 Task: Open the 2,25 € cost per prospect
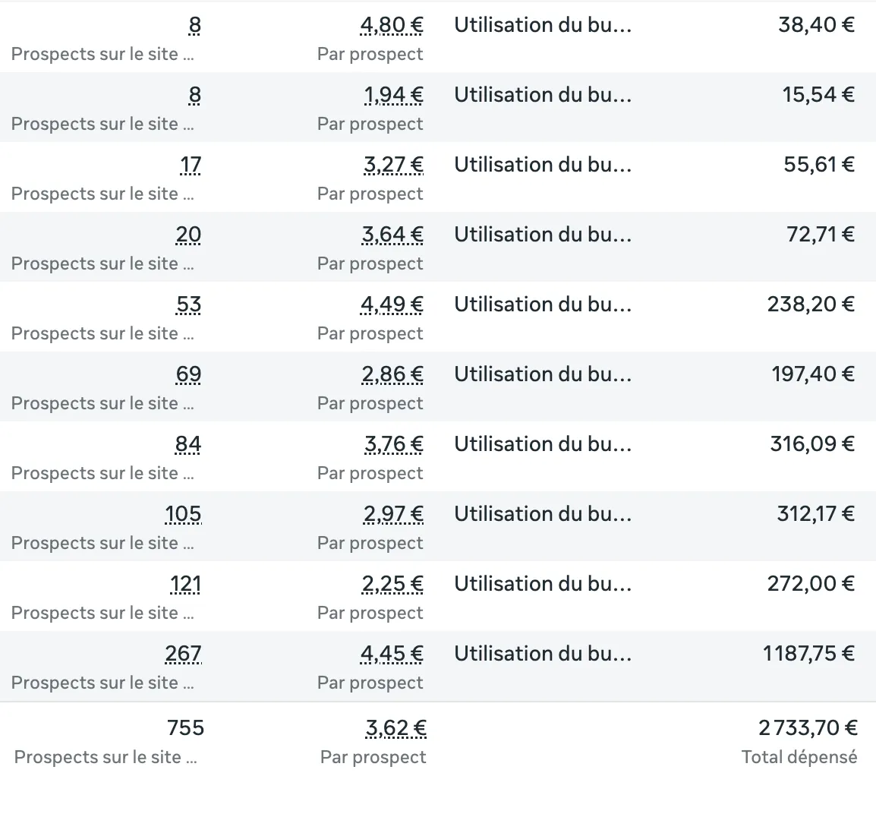click(392, 584)
